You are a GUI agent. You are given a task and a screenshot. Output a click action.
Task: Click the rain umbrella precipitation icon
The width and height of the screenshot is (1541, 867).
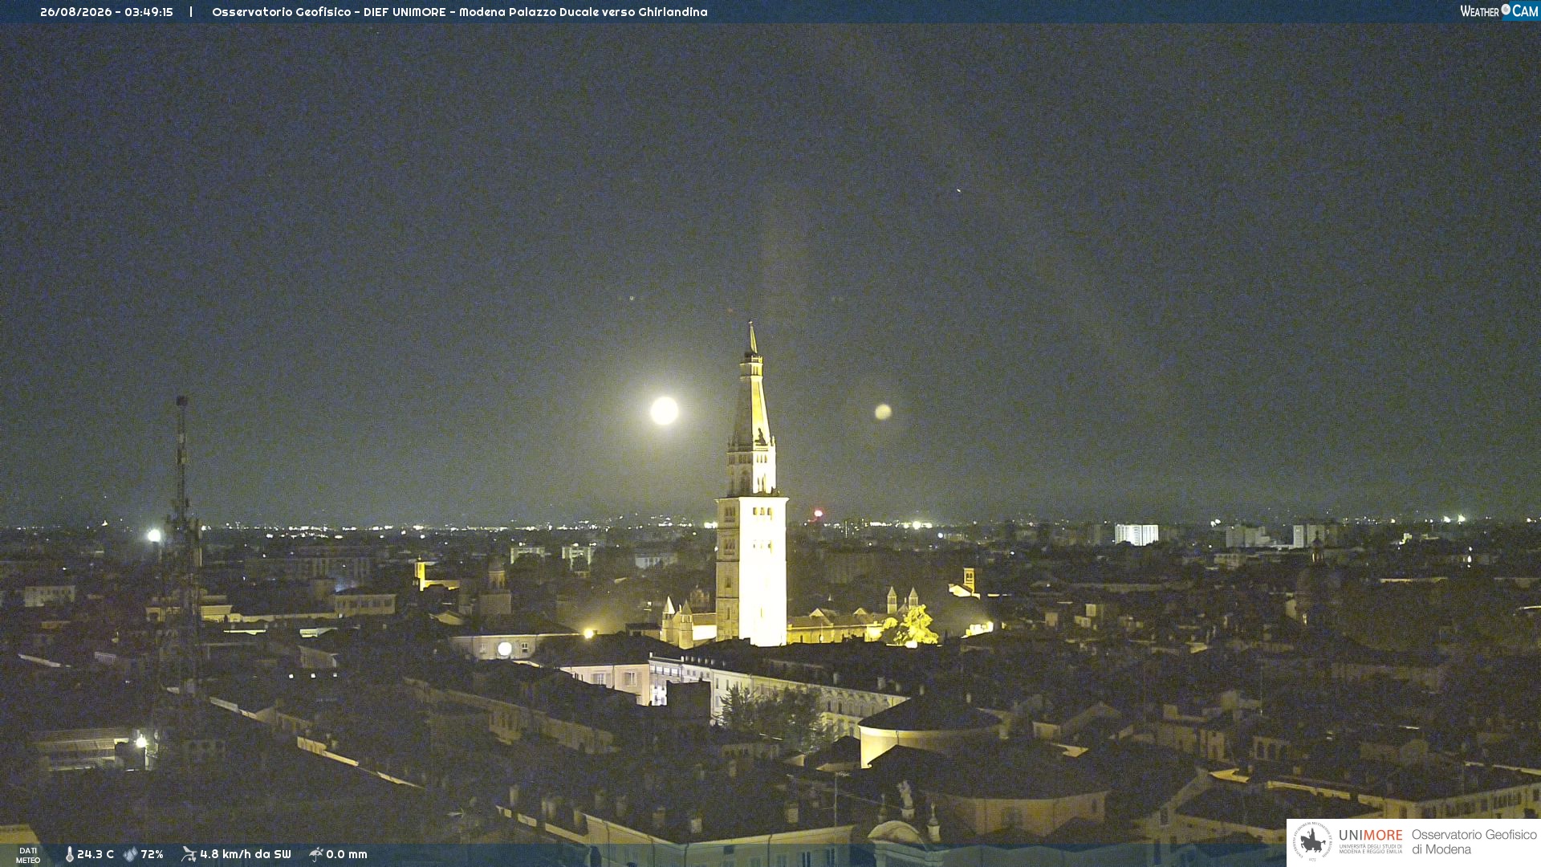click(316, 854)
